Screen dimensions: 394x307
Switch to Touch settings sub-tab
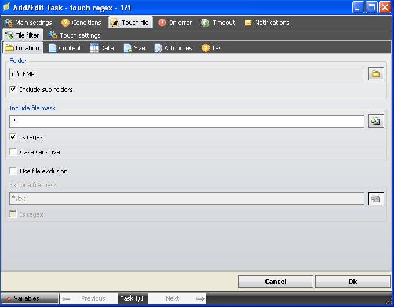point(75,35)
